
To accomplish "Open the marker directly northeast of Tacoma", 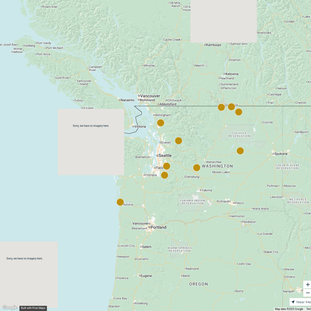I will point(167,166).
